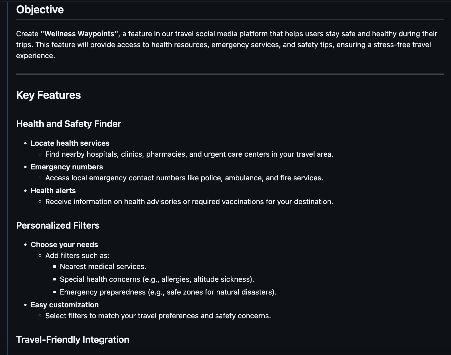Image resolution: width=451 pixels, height=355 pixels.
Task: Click the "Emergency preparedness" item
Action: (168, 292)
